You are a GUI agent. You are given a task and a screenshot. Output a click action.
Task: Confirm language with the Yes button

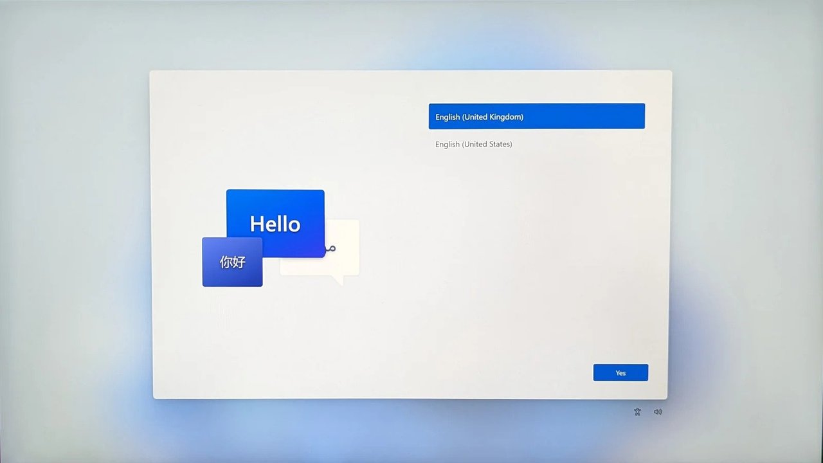(x=620, y=373)
